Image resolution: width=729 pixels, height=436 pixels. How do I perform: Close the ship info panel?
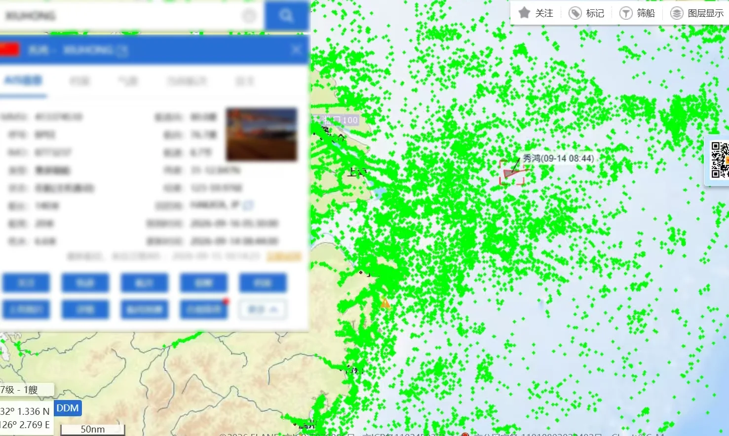296,50
